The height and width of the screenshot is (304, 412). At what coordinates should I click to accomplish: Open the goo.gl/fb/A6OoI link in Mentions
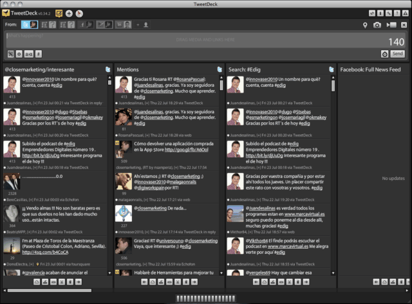[x=186, y=150]
